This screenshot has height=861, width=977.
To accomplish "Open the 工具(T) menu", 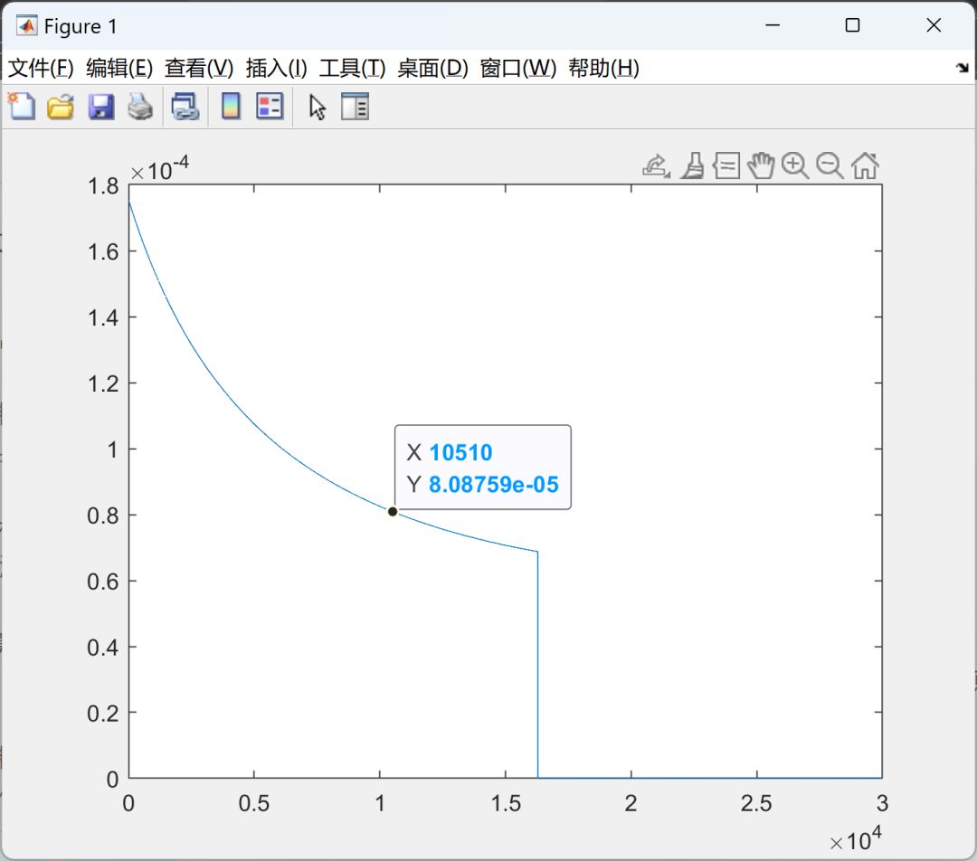I will point(352,68).
